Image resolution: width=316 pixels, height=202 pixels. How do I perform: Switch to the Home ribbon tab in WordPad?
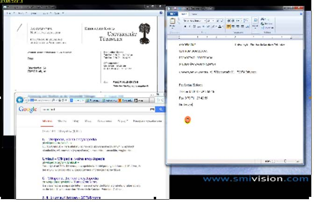pos(184,14)
